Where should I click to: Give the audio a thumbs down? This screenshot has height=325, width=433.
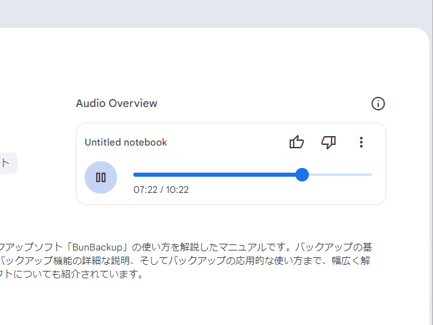click(x=328, y=142)
